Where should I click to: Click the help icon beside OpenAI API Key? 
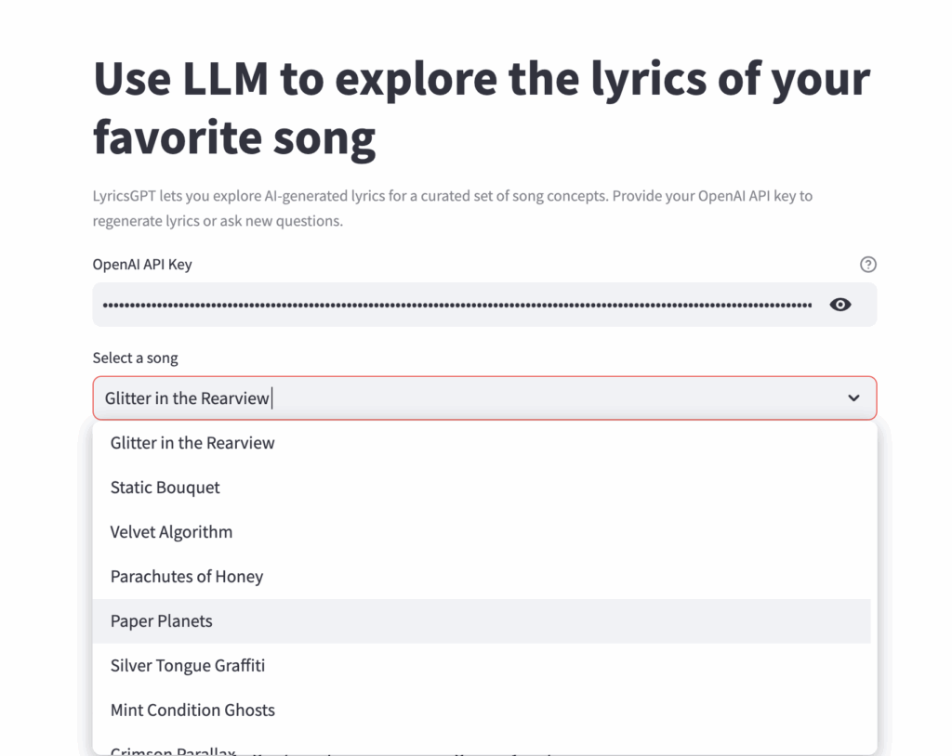pos(868,265)
